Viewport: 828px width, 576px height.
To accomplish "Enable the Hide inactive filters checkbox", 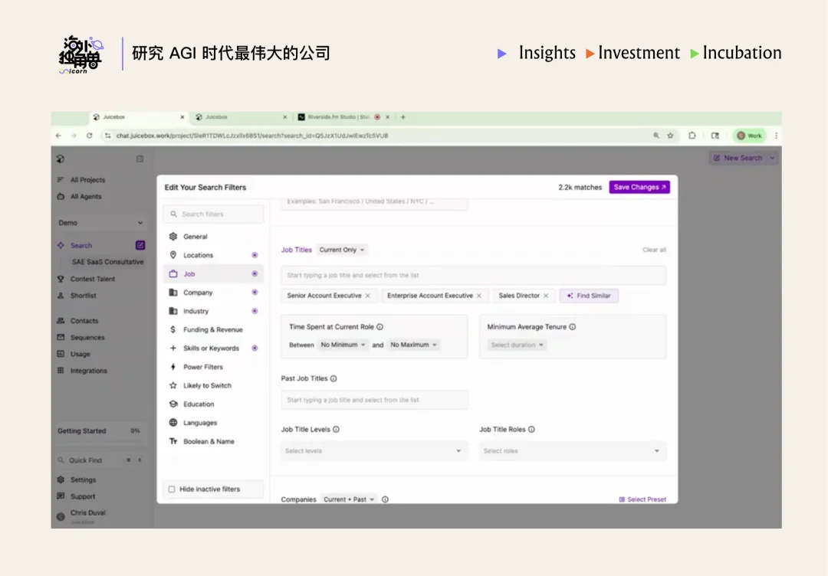I will (171, 489).
